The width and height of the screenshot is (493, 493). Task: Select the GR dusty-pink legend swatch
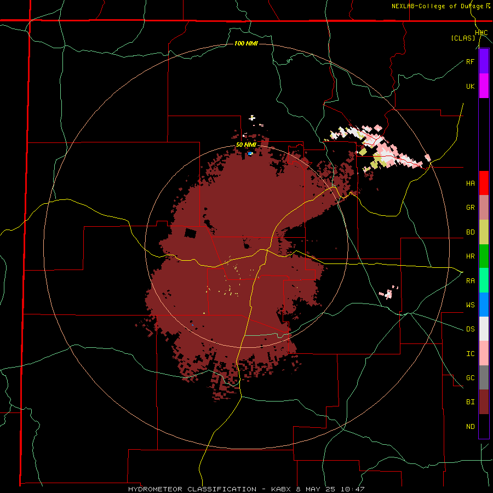pos(484,208)
